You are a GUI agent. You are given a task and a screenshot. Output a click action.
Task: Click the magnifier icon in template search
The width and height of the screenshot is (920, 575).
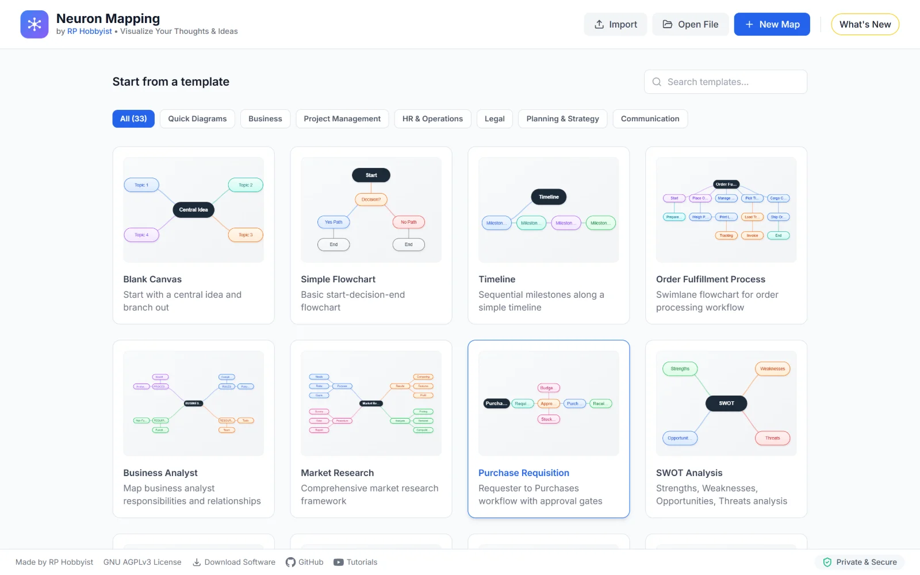click(657, 82)
